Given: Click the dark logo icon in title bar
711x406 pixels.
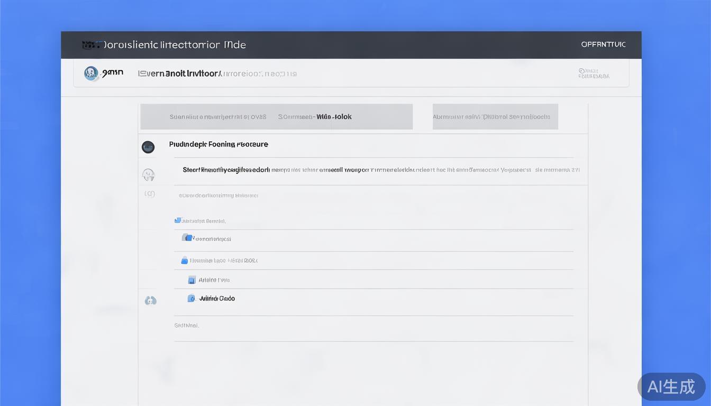Looking at the screenshot, I should pos(91,45).
